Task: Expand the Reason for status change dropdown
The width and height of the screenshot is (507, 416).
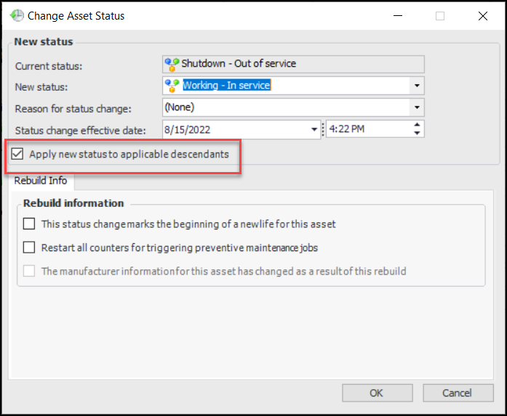Action: click(x=417, y=107)
